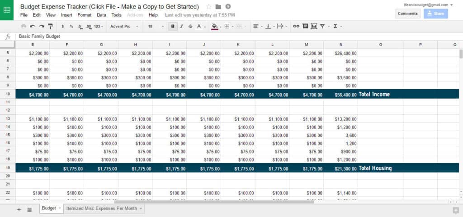Viewport: 463px width, 217px height.
Task: Insert a comment from toolbar
Action: (x=305, y=27)
